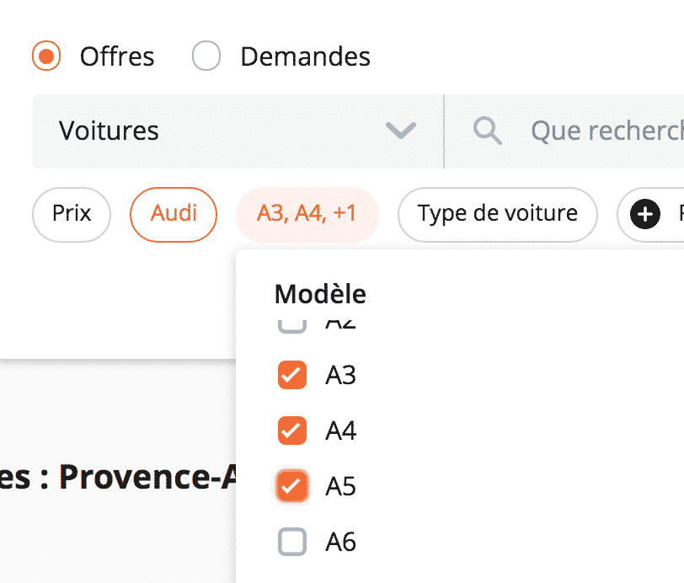684x583 pixels.
Task: Click the checked A4 checkbox icon
Action: (x=291, y=431)
